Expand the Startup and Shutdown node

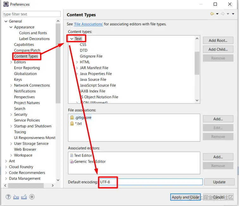pyautogui.click(x=11, y=126)
